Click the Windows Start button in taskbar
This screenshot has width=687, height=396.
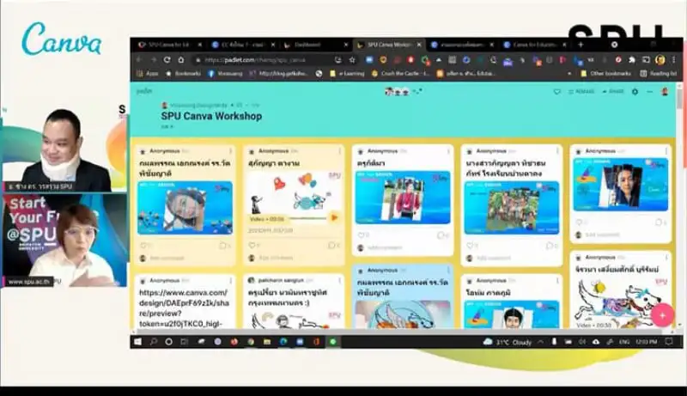137,341
